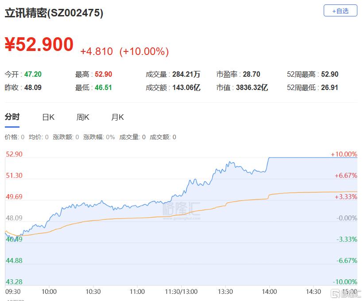Open the 月K monthly chart tab
Image resolution: width=364 pixels, height=301 pixels.
click(117, 117)
